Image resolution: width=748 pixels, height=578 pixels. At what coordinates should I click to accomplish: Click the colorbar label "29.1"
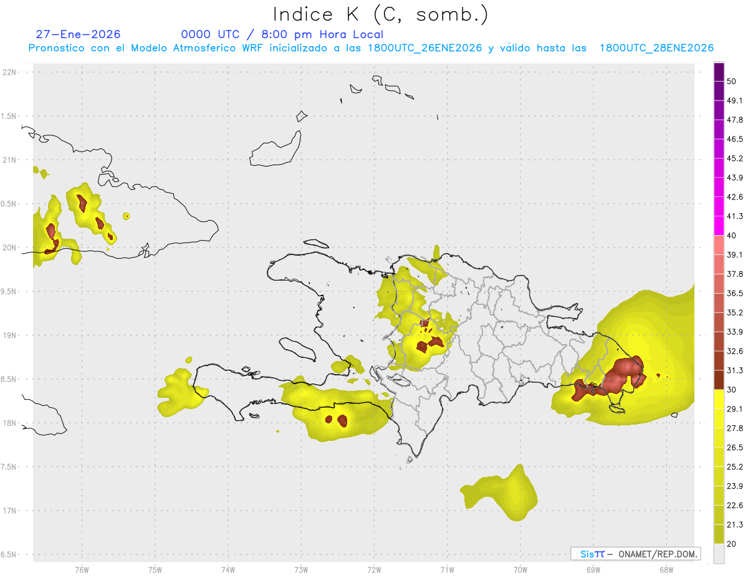point(735,408)
